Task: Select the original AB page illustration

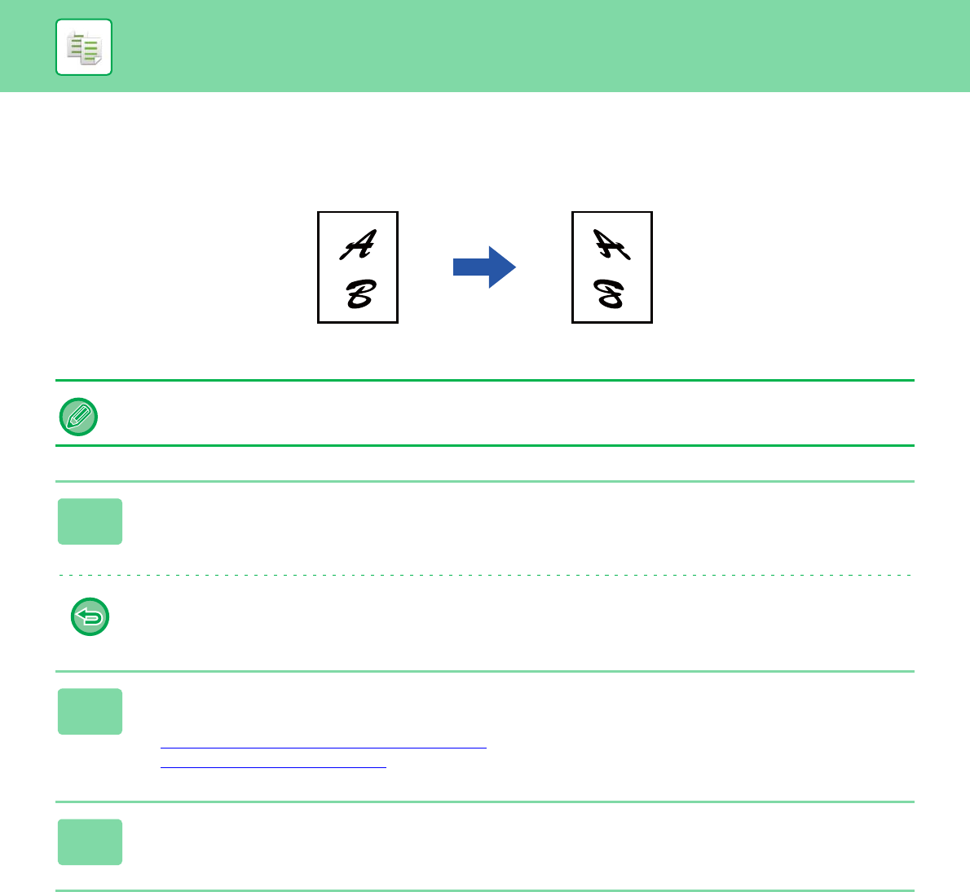Action: pos(358,267)
